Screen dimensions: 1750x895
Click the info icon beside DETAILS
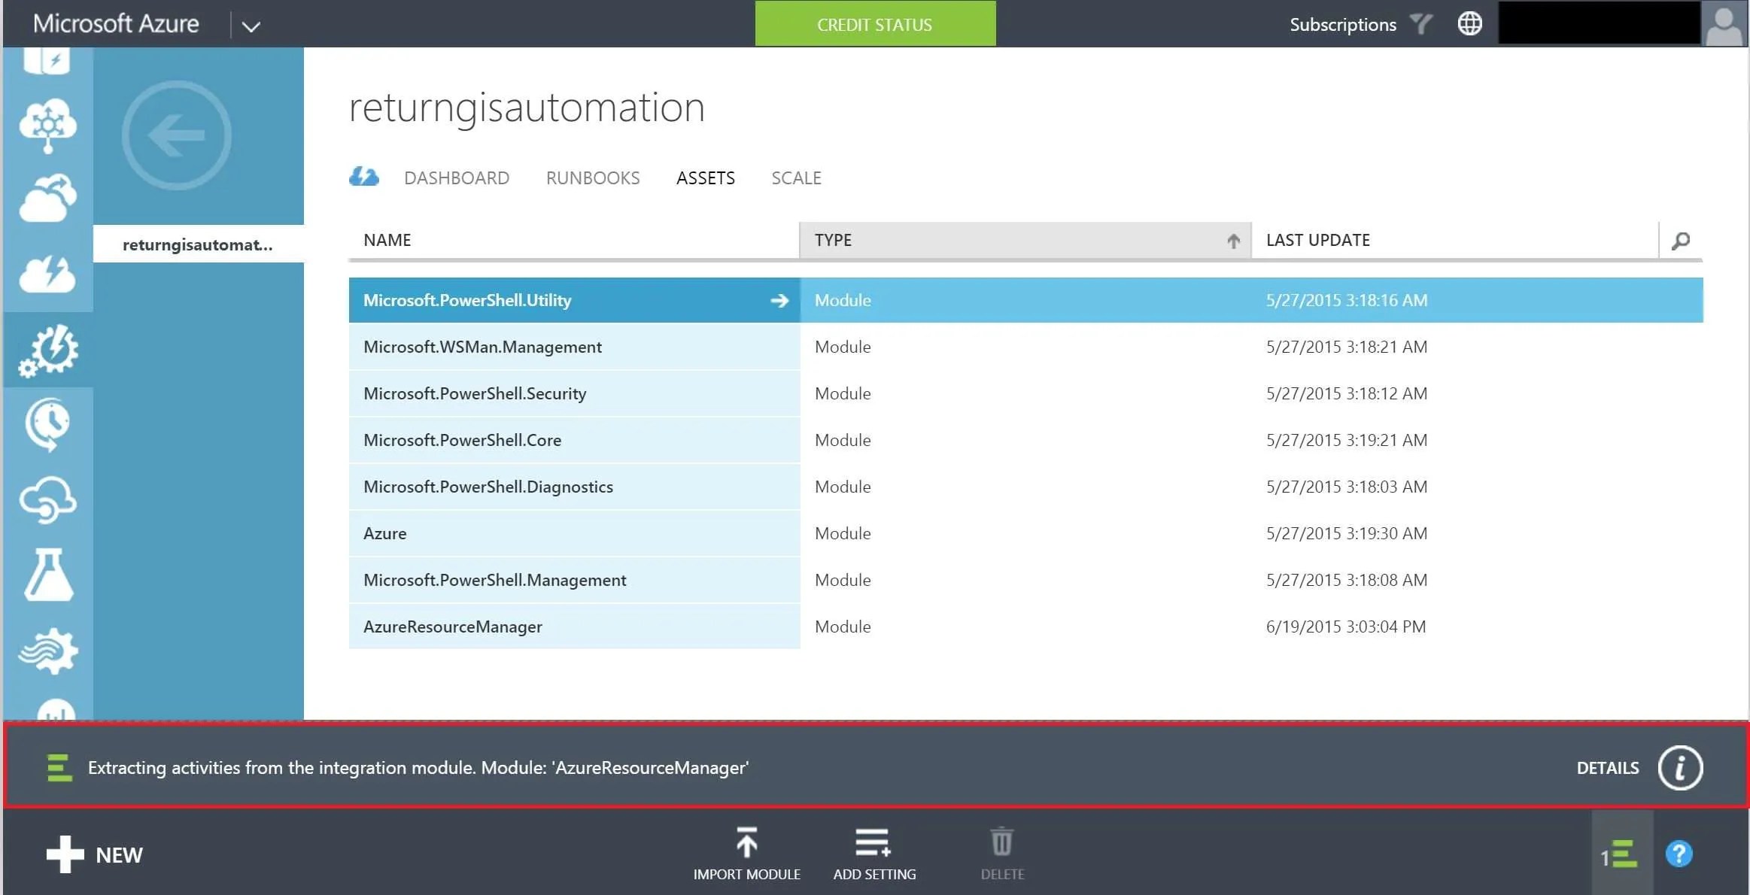point(1680,768)
